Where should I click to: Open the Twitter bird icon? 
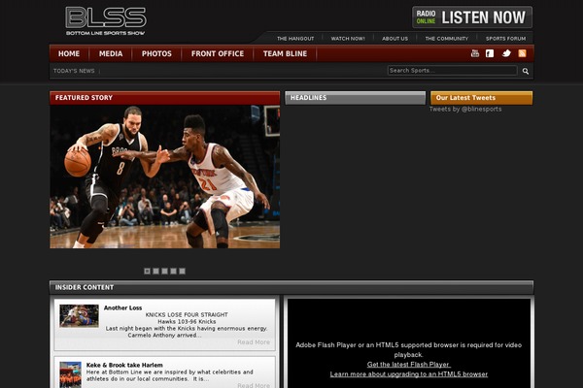[x=506, y=53]
